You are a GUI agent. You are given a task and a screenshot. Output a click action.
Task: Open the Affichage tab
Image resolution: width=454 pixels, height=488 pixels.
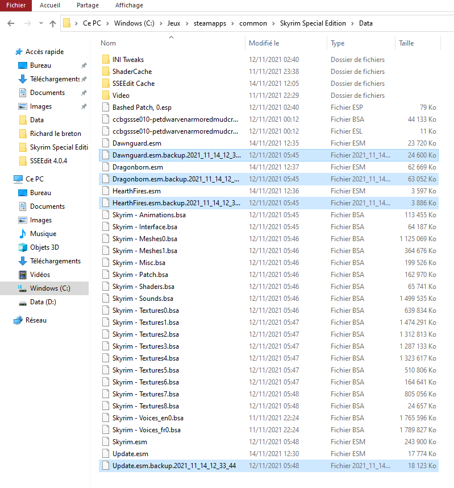129,5
